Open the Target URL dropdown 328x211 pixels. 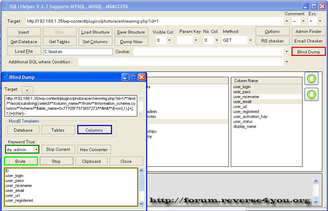click(287, 21)
